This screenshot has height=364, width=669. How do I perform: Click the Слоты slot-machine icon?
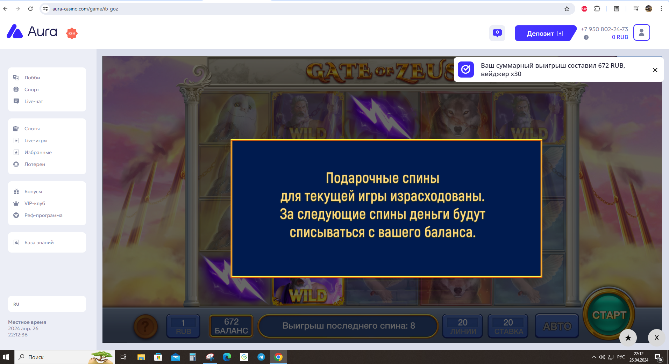(x=16, y=129)
